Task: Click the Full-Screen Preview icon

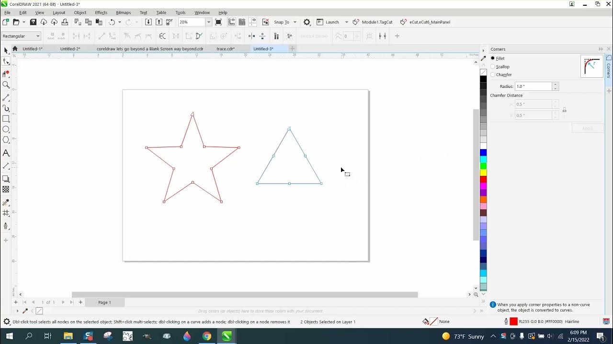Action: [x=218, y=22]
